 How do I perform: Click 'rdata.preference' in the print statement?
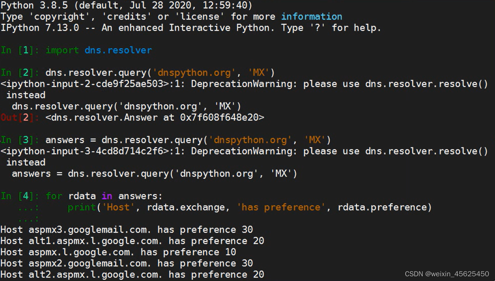pyautogui.click(x=382, y=207)
